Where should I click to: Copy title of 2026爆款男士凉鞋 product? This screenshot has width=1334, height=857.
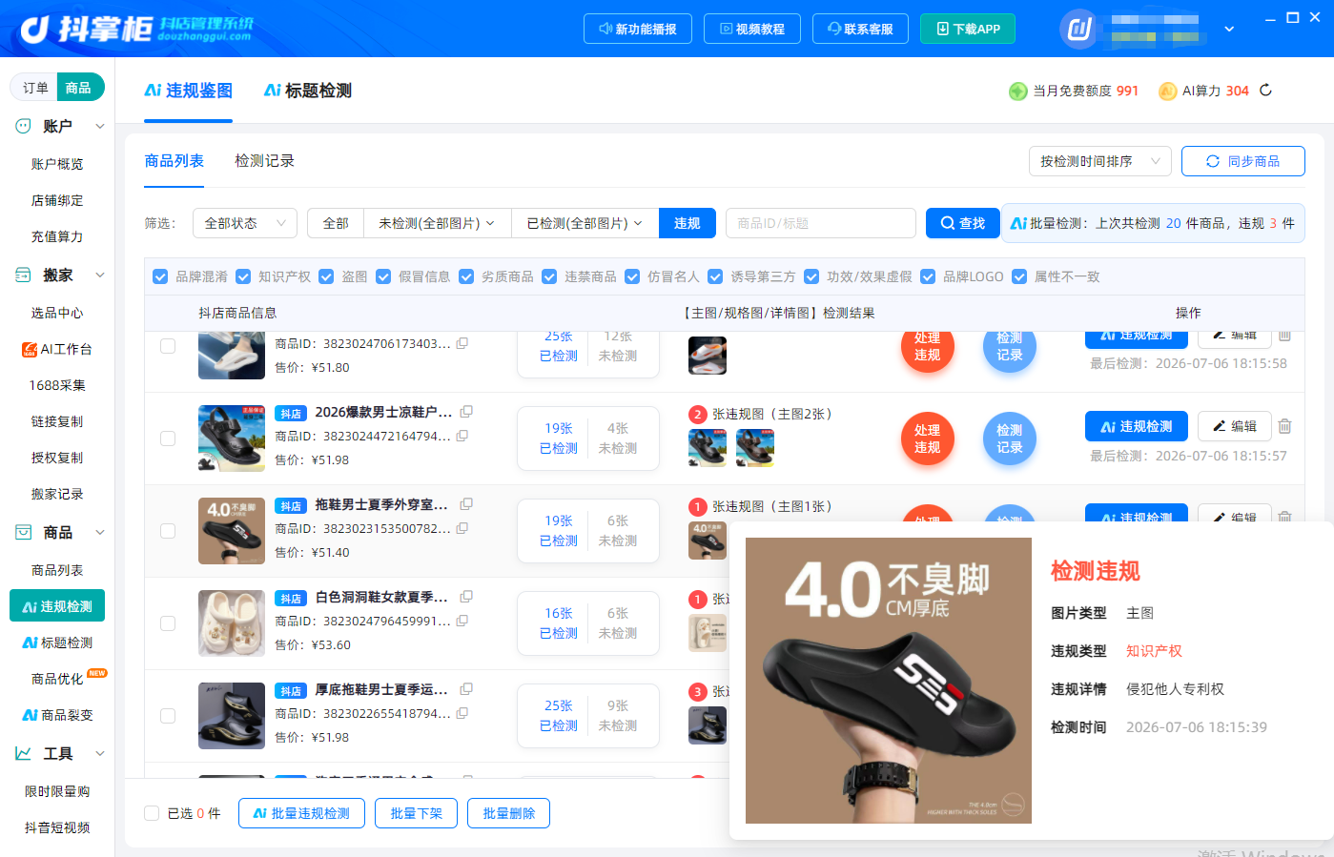coord(466,412)
